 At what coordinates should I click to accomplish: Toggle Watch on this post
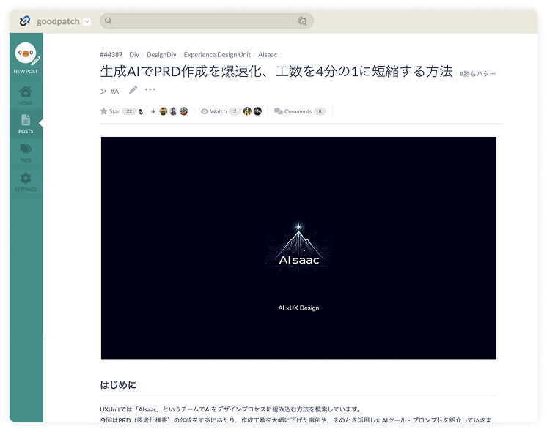tap(213, 111)
